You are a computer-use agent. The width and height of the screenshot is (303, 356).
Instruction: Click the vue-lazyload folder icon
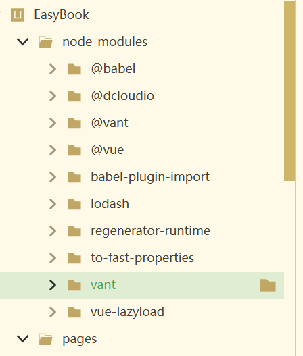(x=74, y=312)
